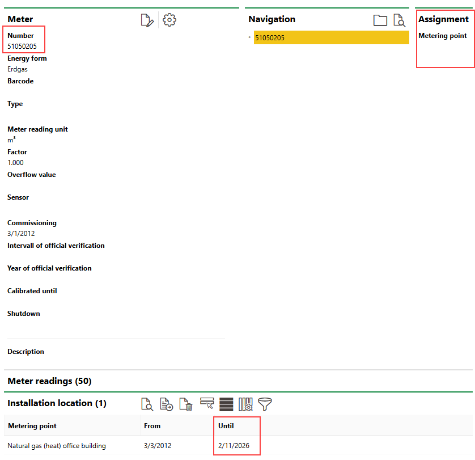Screen dimensions: 475x460
Task: Open column settings icon
Action: coord(245,404)
